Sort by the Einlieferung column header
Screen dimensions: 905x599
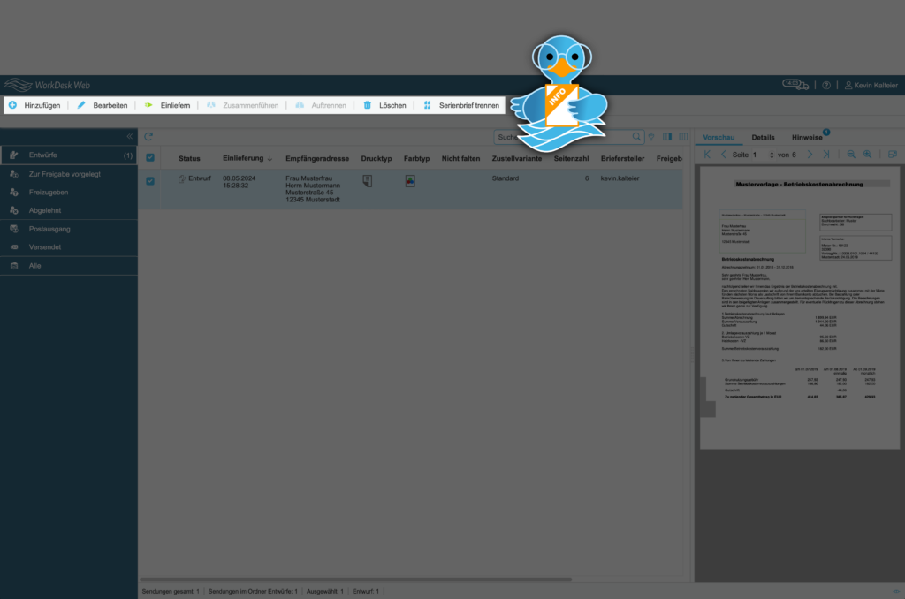click(x=243, y=158)
